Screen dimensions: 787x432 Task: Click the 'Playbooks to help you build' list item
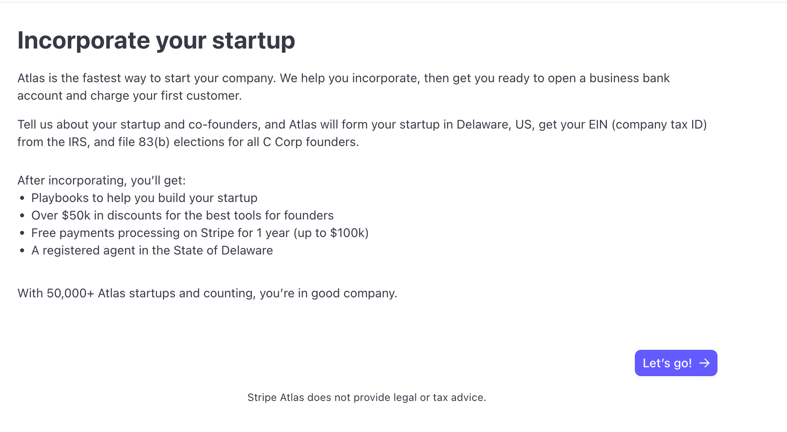[144, 198]
